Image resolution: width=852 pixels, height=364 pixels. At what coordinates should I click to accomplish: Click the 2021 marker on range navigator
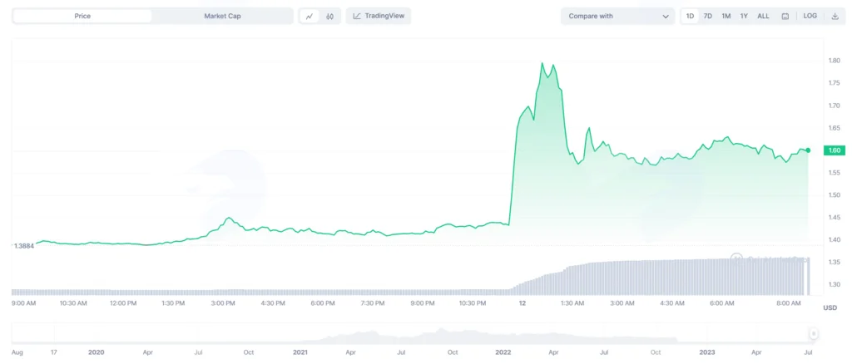click(300, 352)
